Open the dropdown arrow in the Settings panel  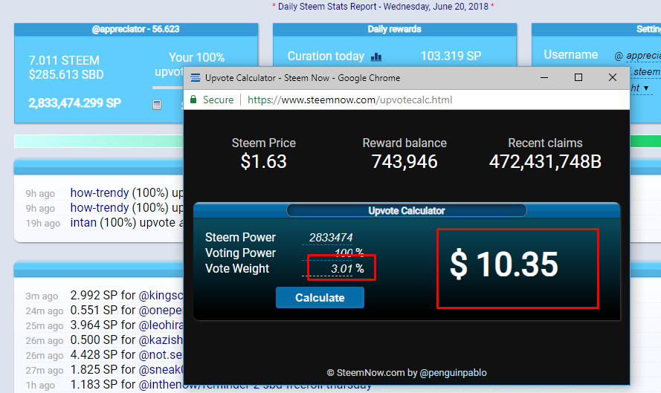[646, 88]
